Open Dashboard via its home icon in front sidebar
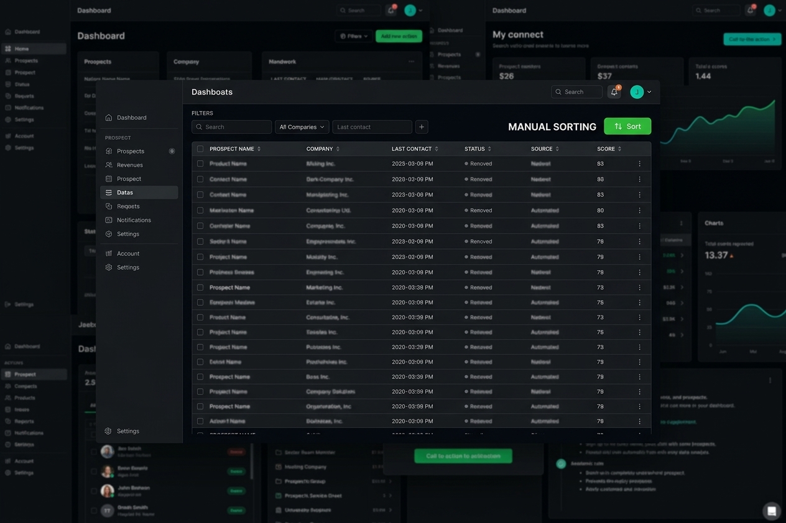 point(109,117)
